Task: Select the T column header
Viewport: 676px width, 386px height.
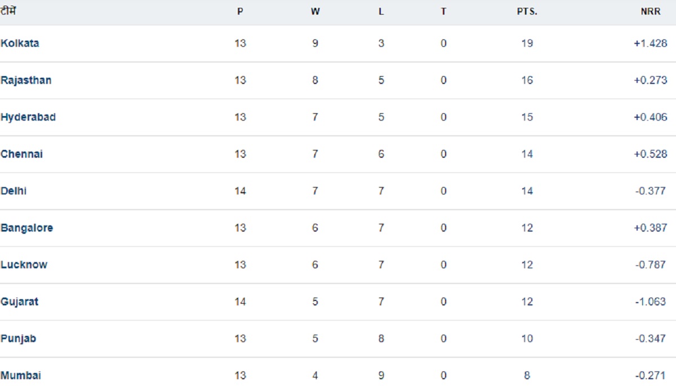Action: coord(443,11)
